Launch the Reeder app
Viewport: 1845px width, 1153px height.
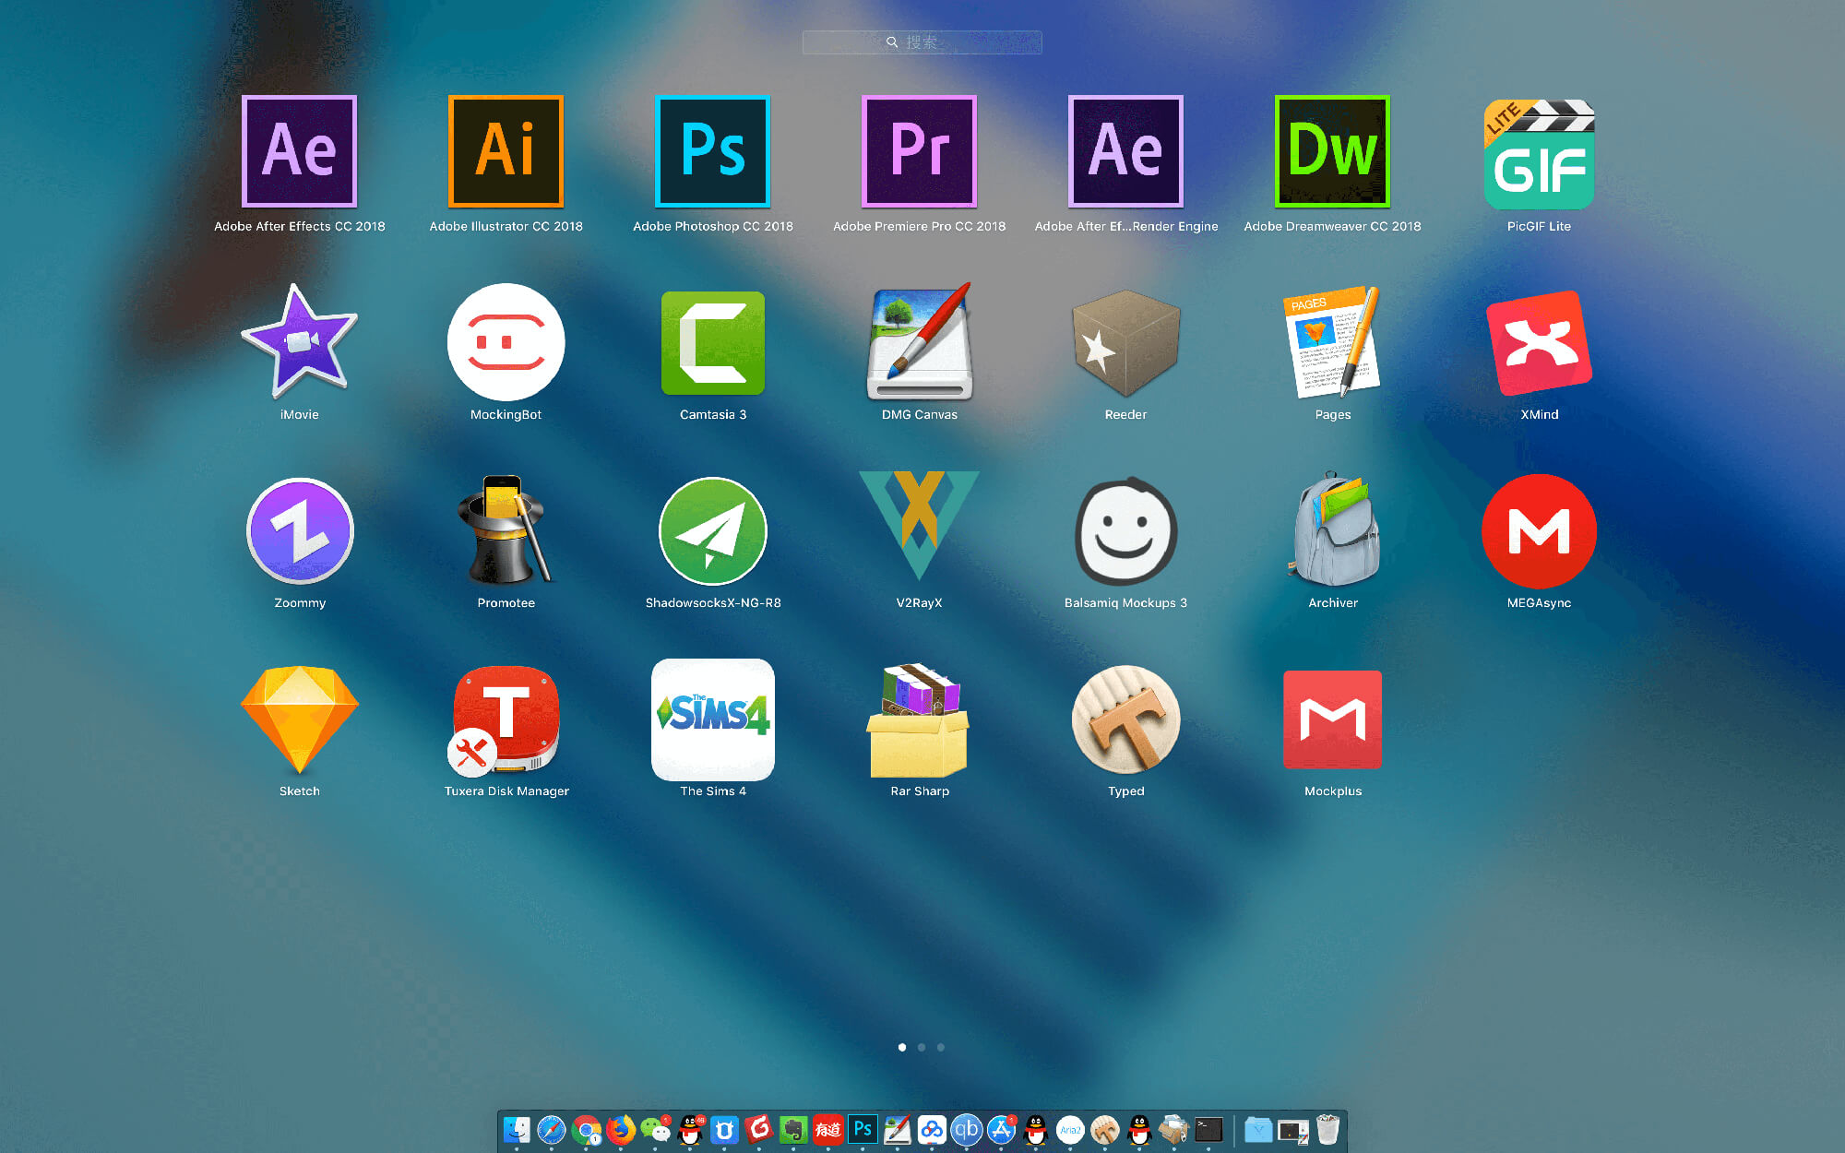(x=1125, y=343)
